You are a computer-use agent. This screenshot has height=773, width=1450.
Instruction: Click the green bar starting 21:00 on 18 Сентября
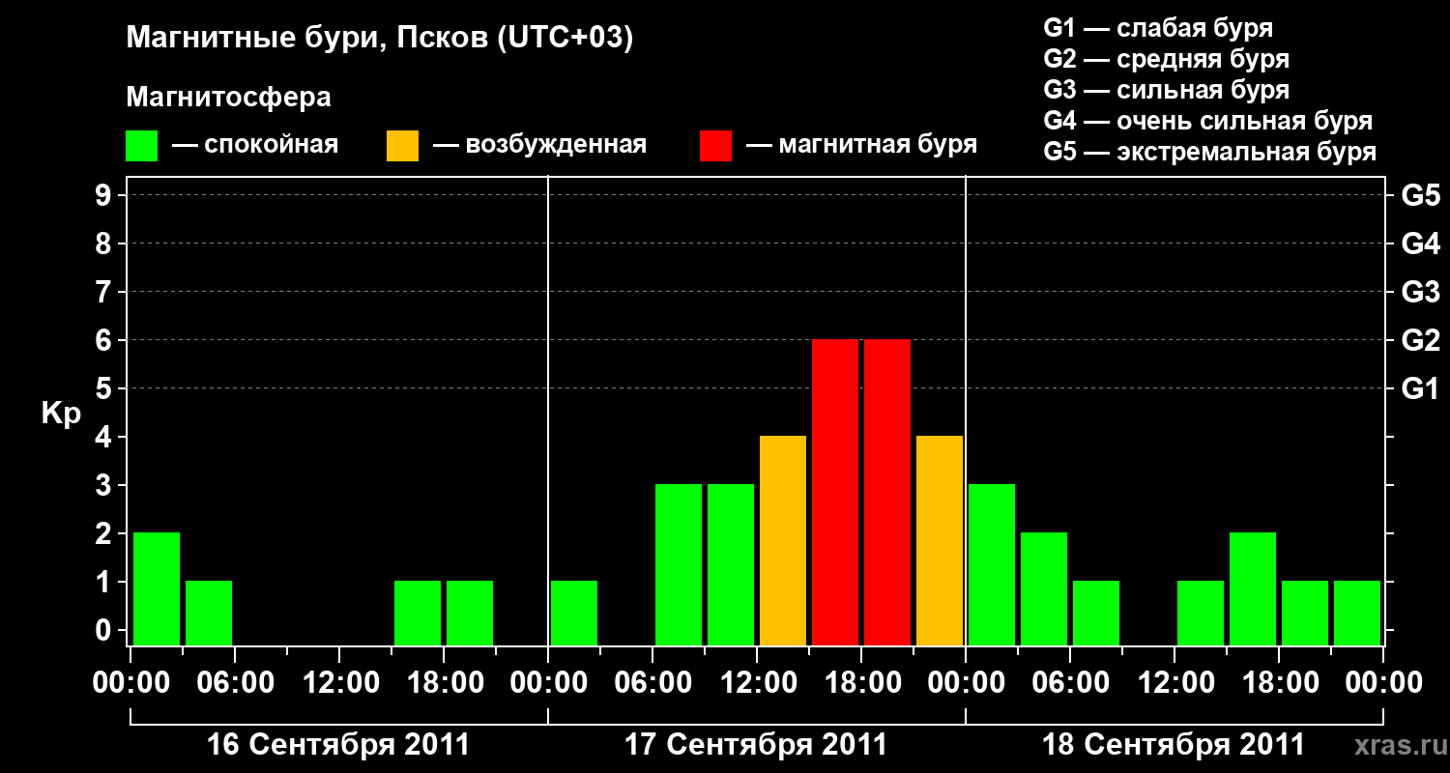(1357, 614)
